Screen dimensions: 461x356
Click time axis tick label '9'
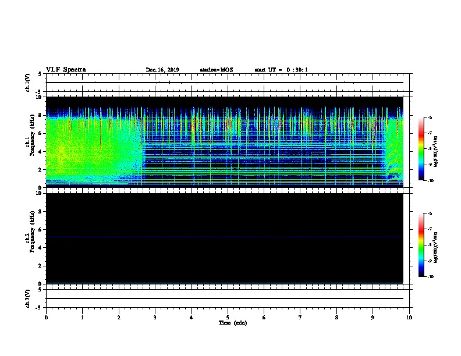pyautogui.click(x=373, y=317)
